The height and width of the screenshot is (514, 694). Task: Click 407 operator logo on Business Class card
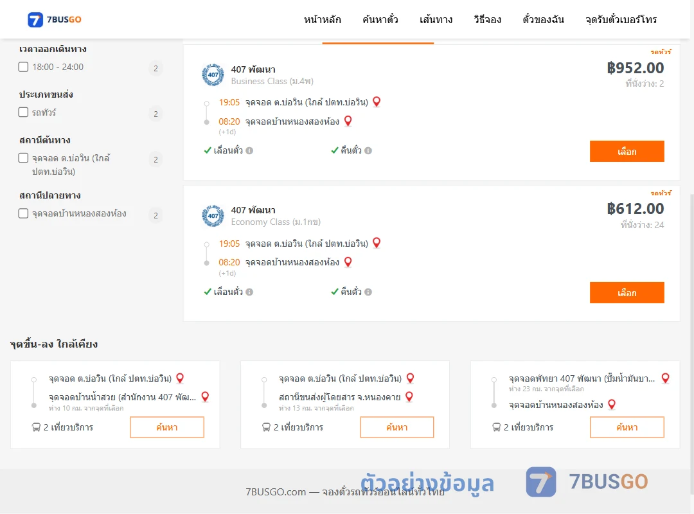tap(213, 75)
